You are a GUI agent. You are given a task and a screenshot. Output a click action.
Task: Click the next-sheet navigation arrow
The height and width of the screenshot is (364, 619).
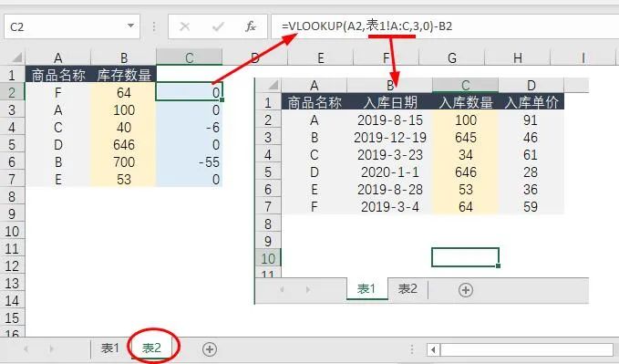tap(52, 349)
